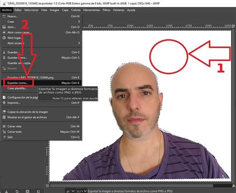Click the Abrir lugar globe icon
This screenshot has height=193, width=236.
click(x=4, y=38)
